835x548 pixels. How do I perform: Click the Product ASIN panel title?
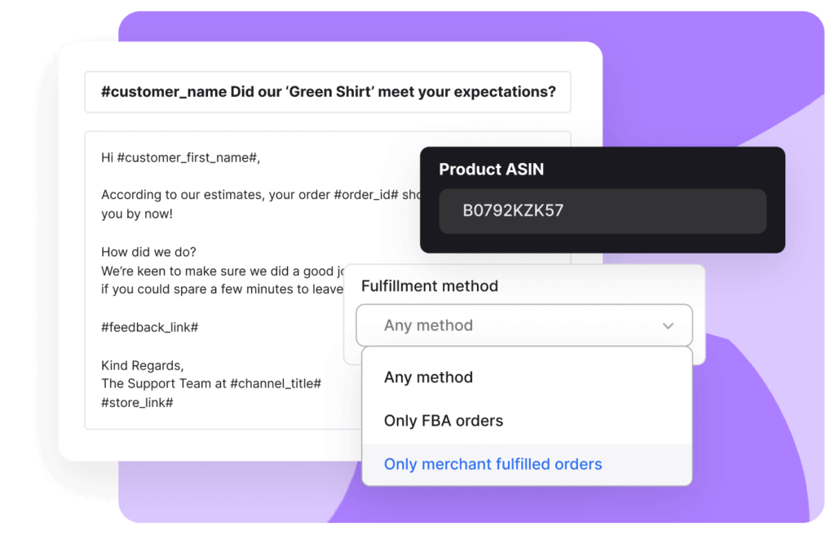pos(492,170)
